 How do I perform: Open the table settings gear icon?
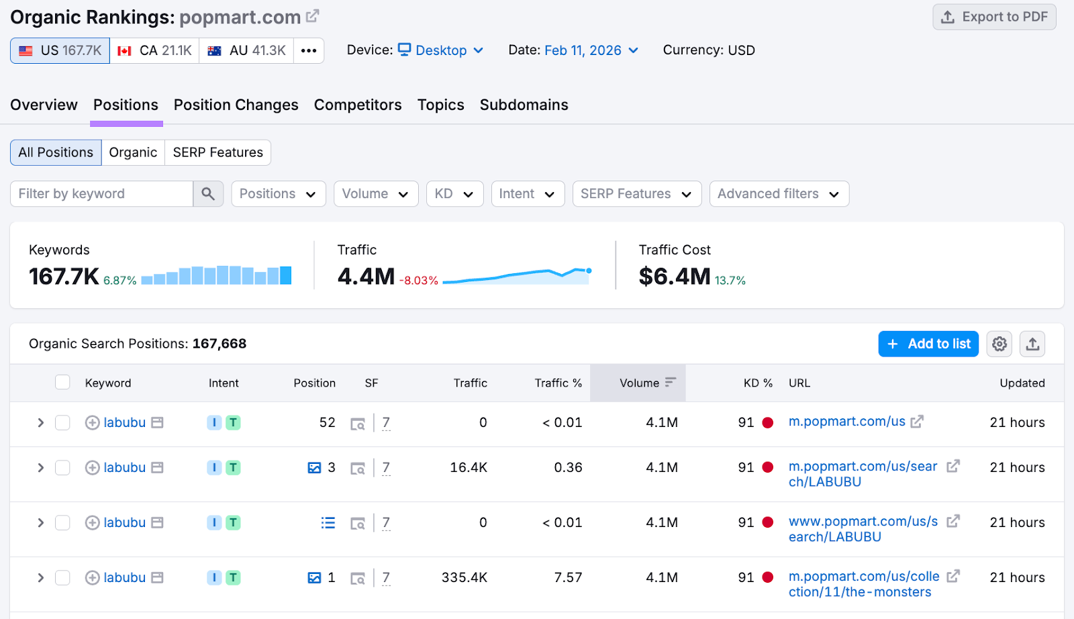[x=999, y=343]
